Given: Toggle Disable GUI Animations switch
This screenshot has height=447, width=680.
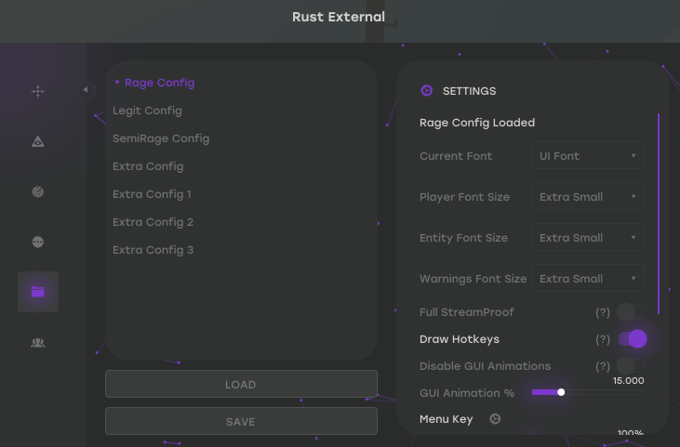Looking at the screenshot, I should click(630, 366).
